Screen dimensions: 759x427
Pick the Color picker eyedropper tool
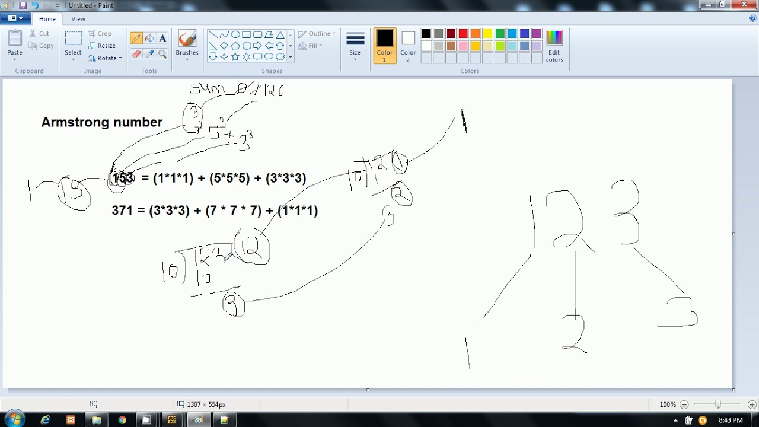click(x=149, y=54)
